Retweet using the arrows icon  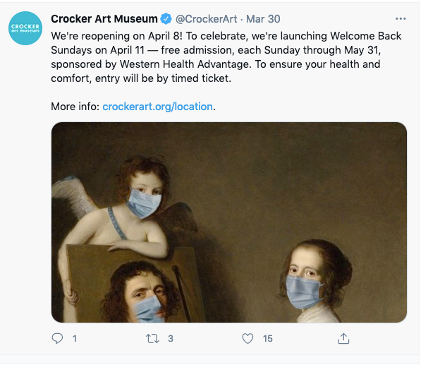[x=152, y=339]
